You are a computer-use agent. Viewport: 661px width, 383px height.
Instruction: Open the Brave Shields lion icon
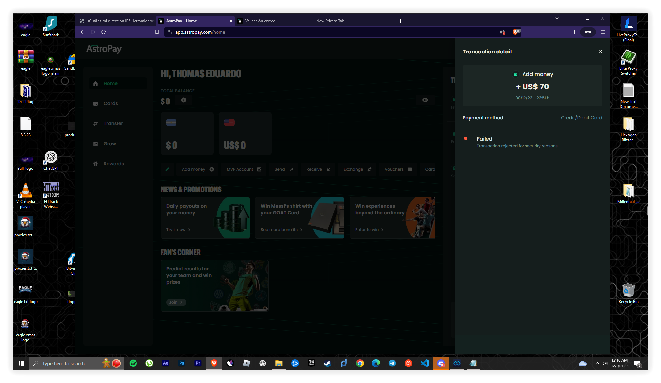515,32
